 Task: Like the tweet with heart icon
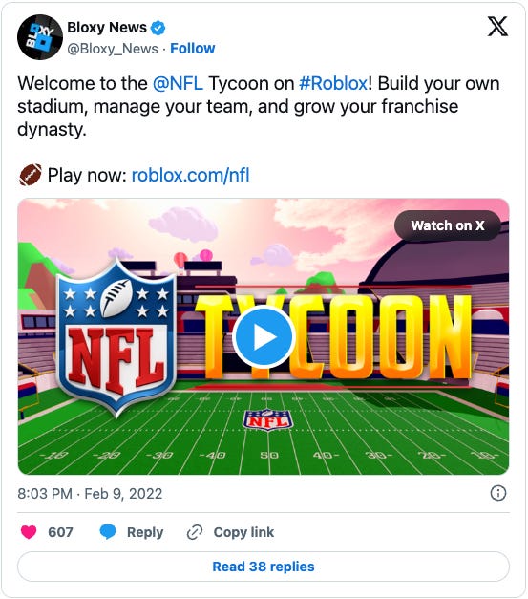click(29, 532)
